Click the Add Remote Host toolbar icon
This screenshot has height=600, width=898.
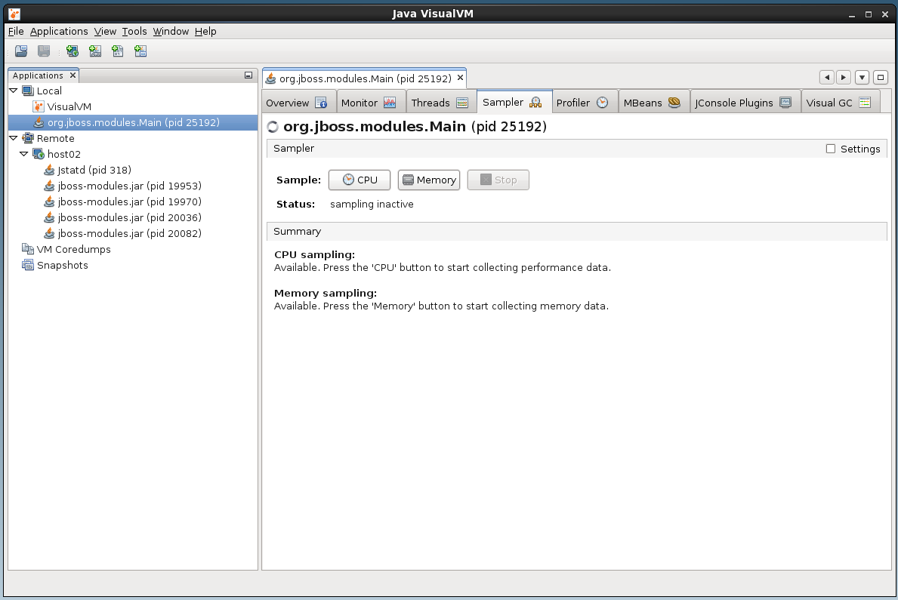pos(73,51)
